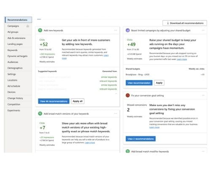Click the +52 clicks estimate
Viewport: 211px width, 169px height.
click(44, 44)
